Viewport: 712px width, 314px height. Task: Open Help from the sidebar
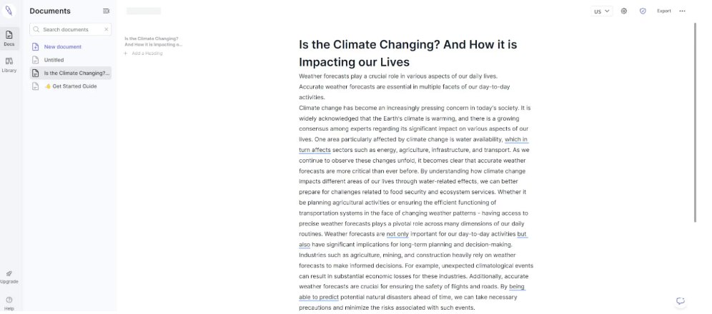click(9, 303)
